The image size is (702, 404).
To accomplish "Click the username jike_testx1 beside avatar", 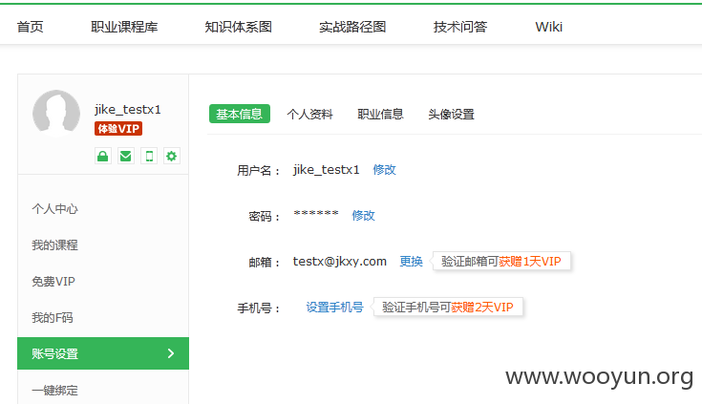I will click(x=128, y=109).
